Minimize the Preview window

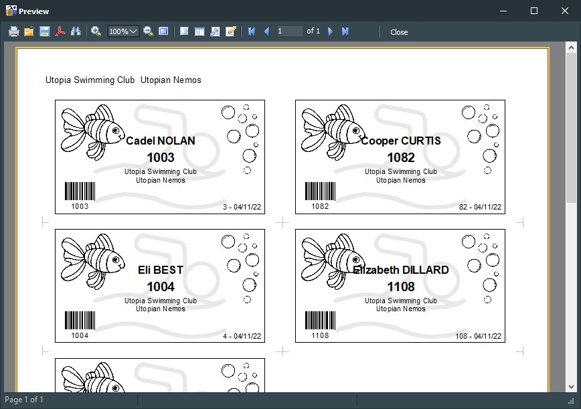(503, 11)
